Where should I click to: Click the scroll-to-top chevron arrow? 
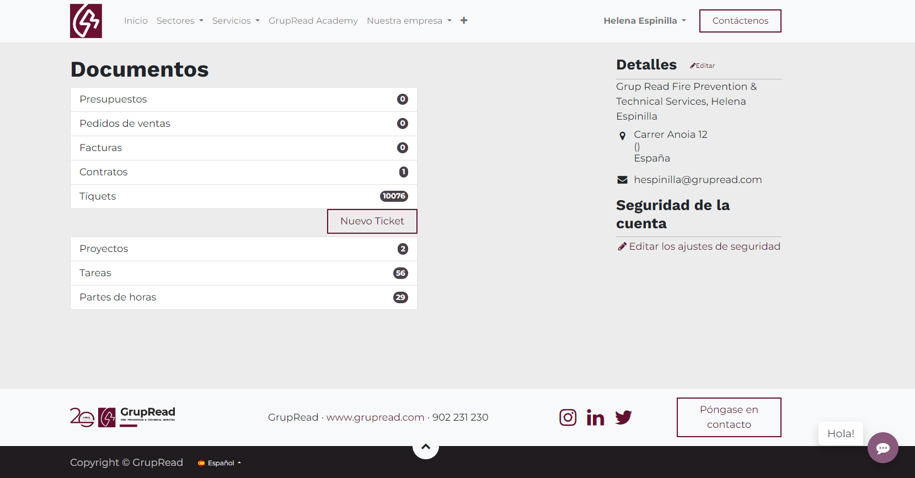click(x=426, y=447)
